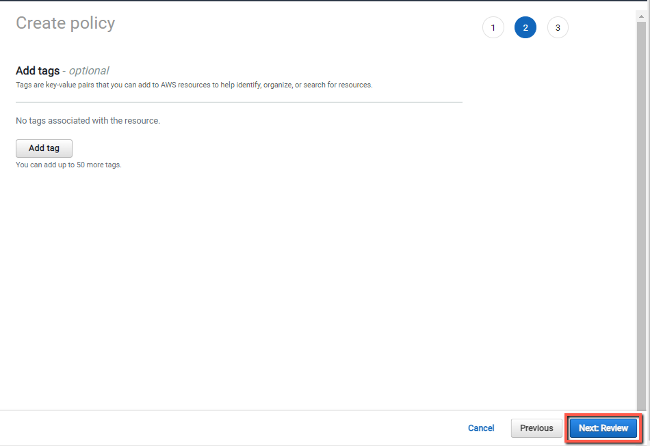Click the italic optional label
This screenshot has height=446, width=650.
coord(89,71)
